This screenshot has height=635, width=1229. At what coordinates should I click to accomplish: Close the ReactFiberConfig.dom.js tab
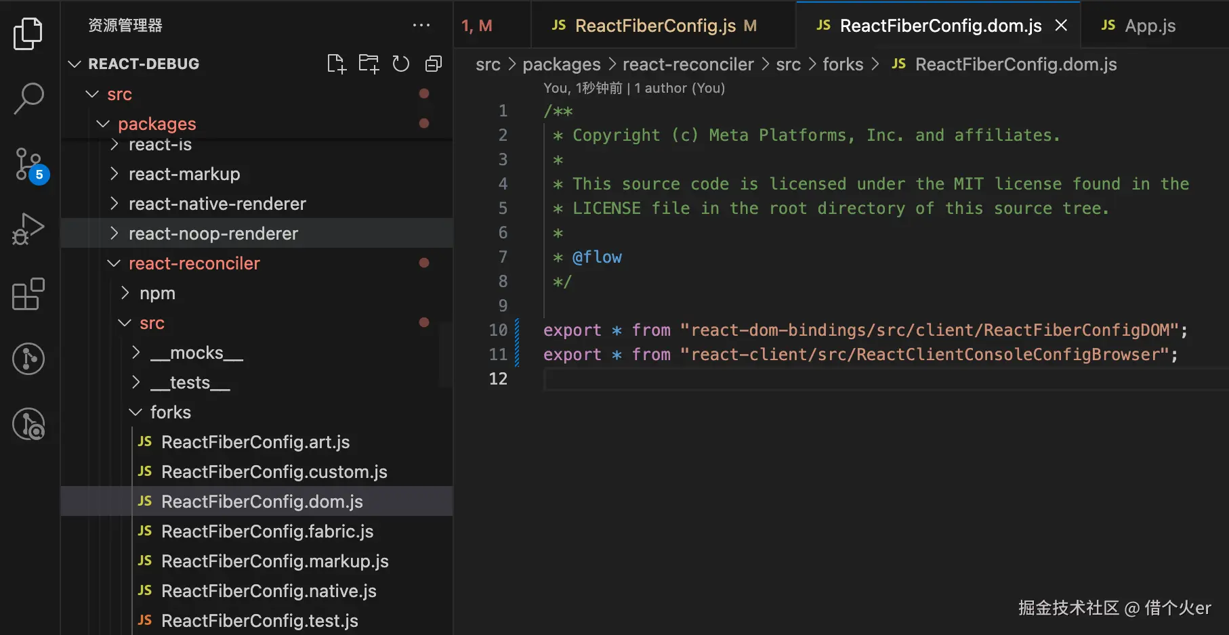pos(1061,26)
